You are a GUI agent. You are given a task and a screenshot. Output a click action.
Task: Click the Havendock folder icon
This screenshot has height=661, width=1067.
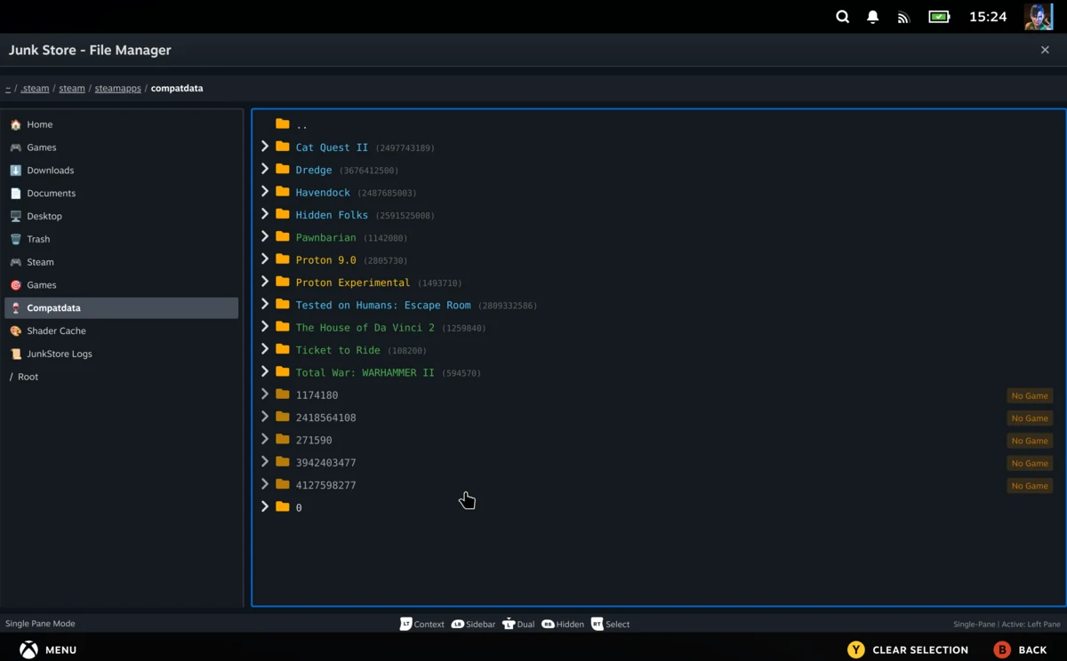pyautogui.click(x=283, y=191)
